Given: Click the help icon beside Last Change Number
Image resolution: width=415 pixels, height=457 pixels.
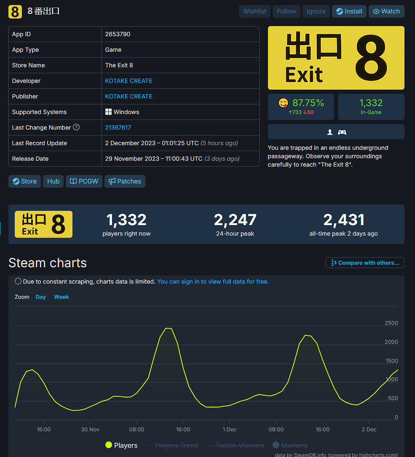Looking at the screenshot, I should (76, 128).
